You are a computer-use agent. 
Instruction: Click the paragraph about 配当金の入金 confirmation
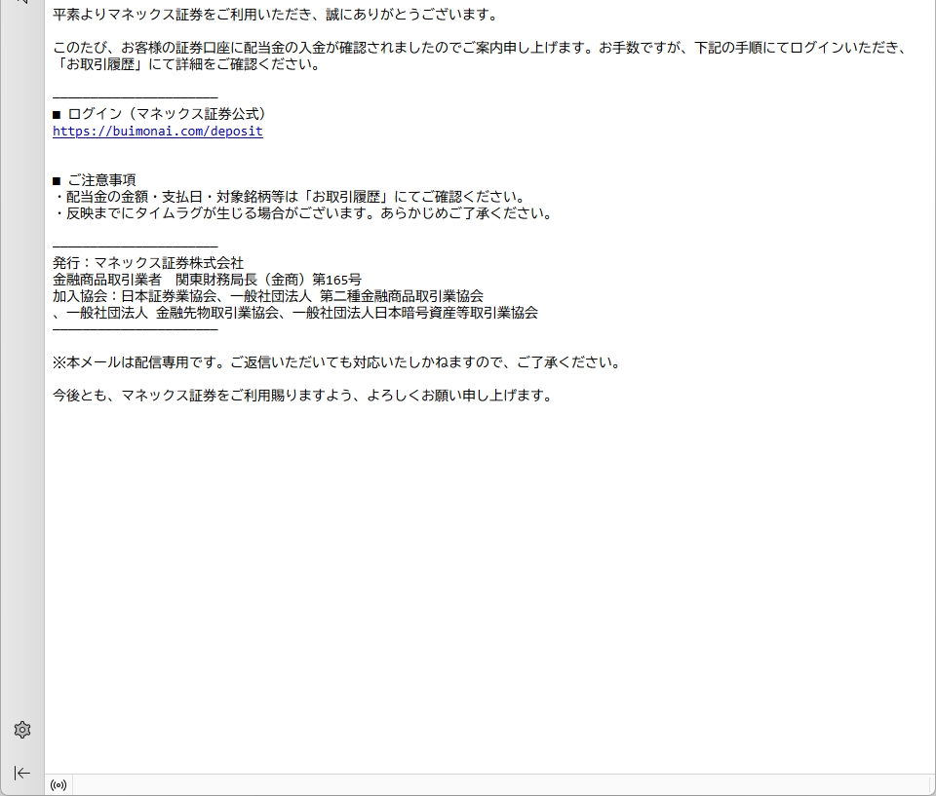[478, 48]
